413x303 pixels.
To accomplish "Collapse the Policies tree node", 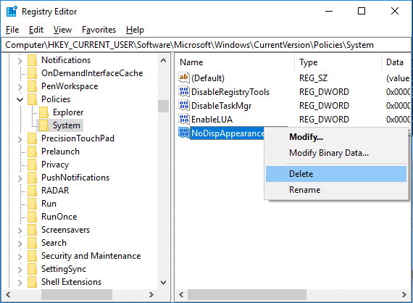I will pyautogui.click(x=20, y=99).
